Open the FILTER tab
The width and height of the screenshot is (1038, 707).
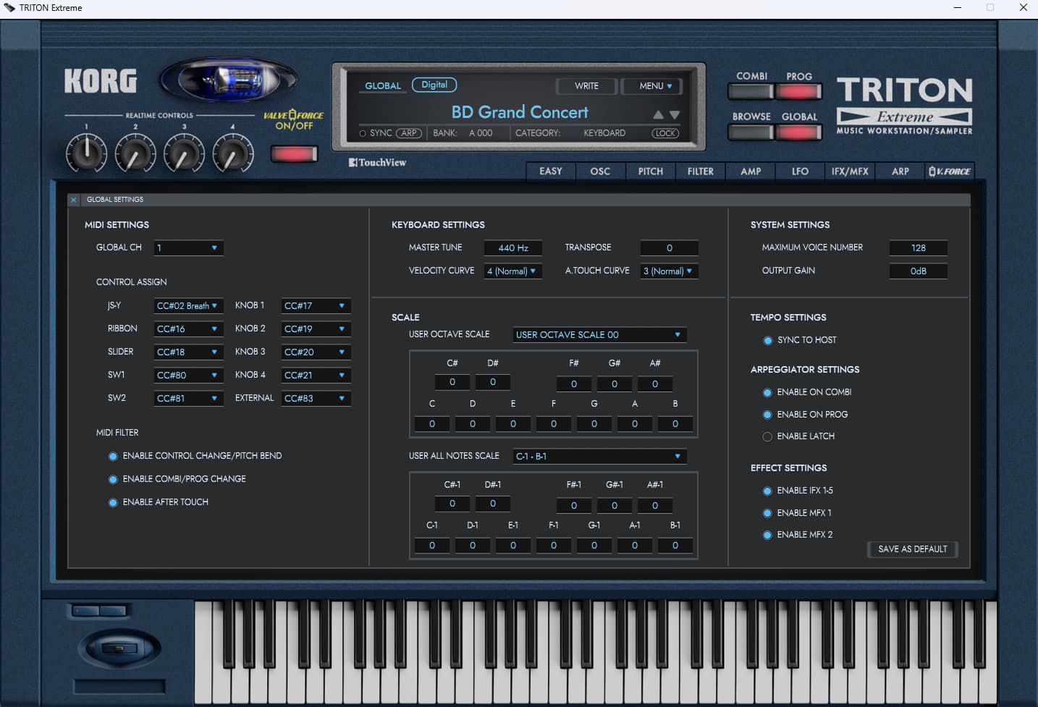[x=700, y=172]
